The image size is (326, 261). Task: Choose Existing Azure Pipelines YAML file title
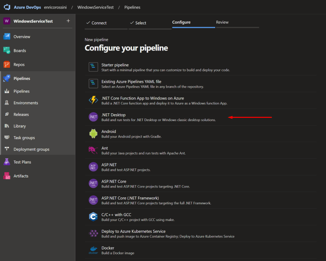coord(131,82)
